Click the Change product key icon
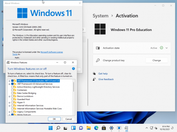Image resolution: width=177 pixels, height=132 pixels. pos(98,60)
